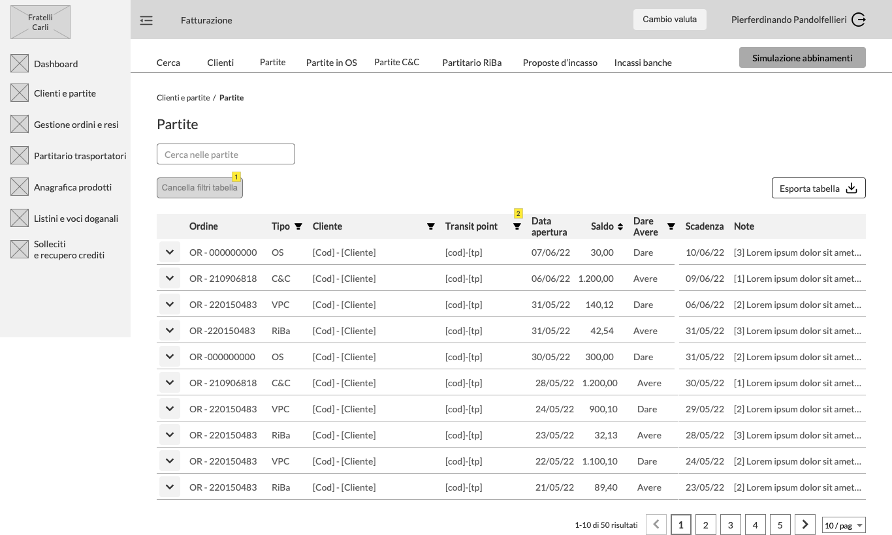Click the Cambio valuta button

[x=669, y=20]
